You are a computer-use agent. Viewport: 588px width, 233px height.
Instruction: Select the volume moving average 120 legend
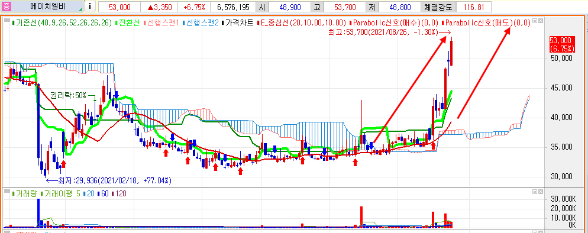[119, 193]
